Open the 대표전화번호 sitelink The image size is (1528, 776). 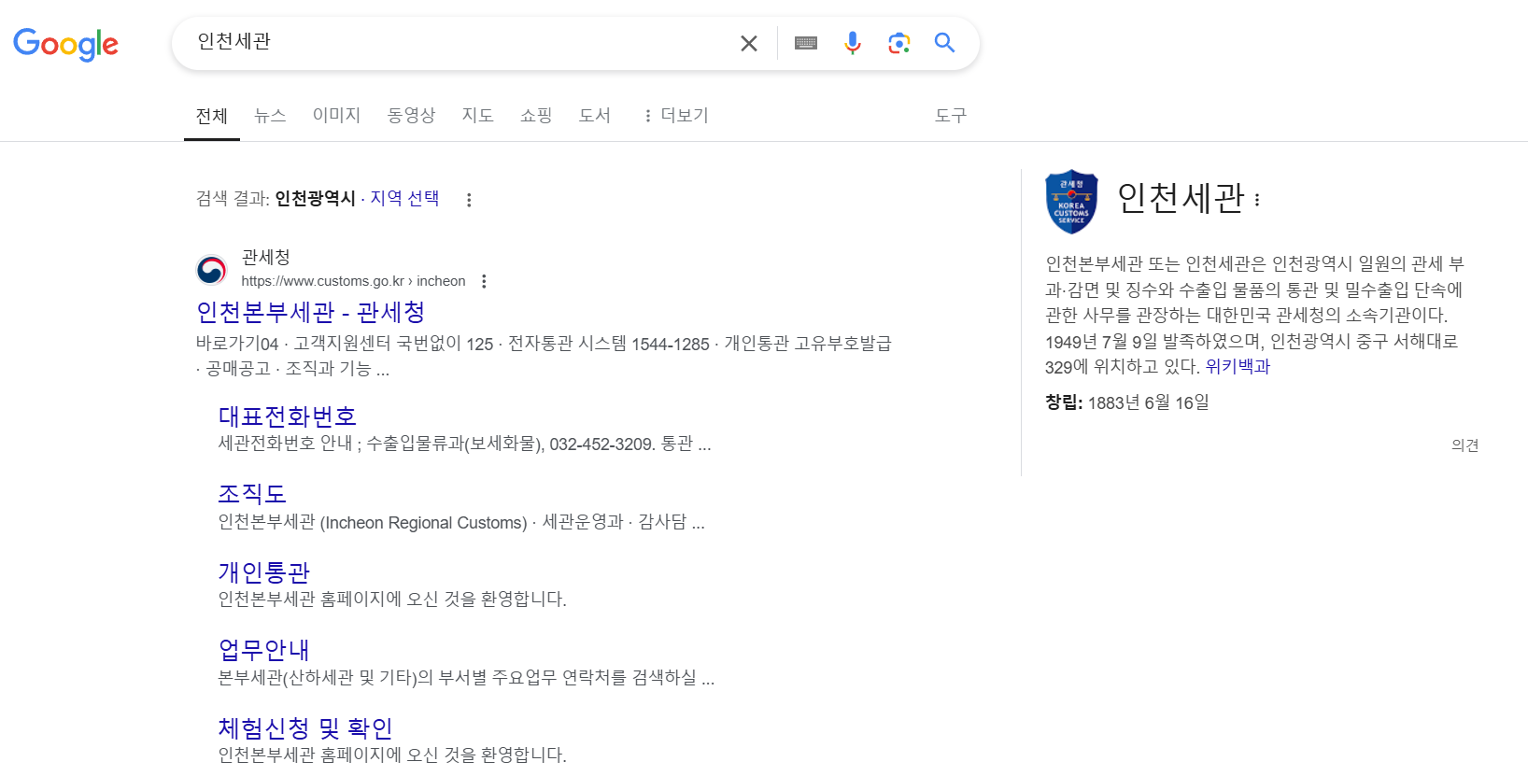point(288,416)
